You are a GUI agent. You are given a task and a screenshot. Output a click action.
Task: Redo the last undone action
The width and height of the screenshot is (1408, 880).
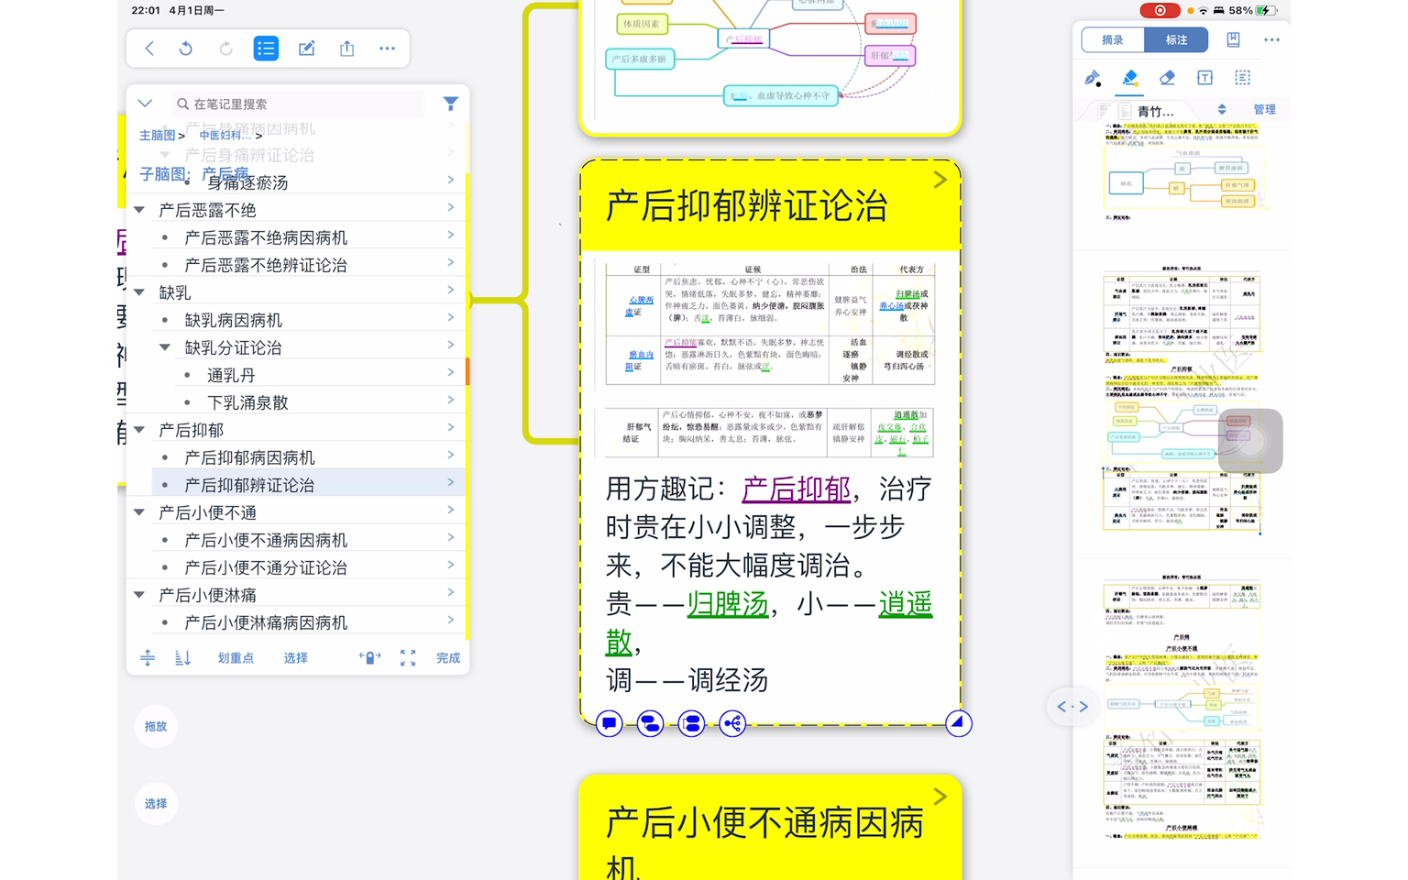(x=225, y=49)
